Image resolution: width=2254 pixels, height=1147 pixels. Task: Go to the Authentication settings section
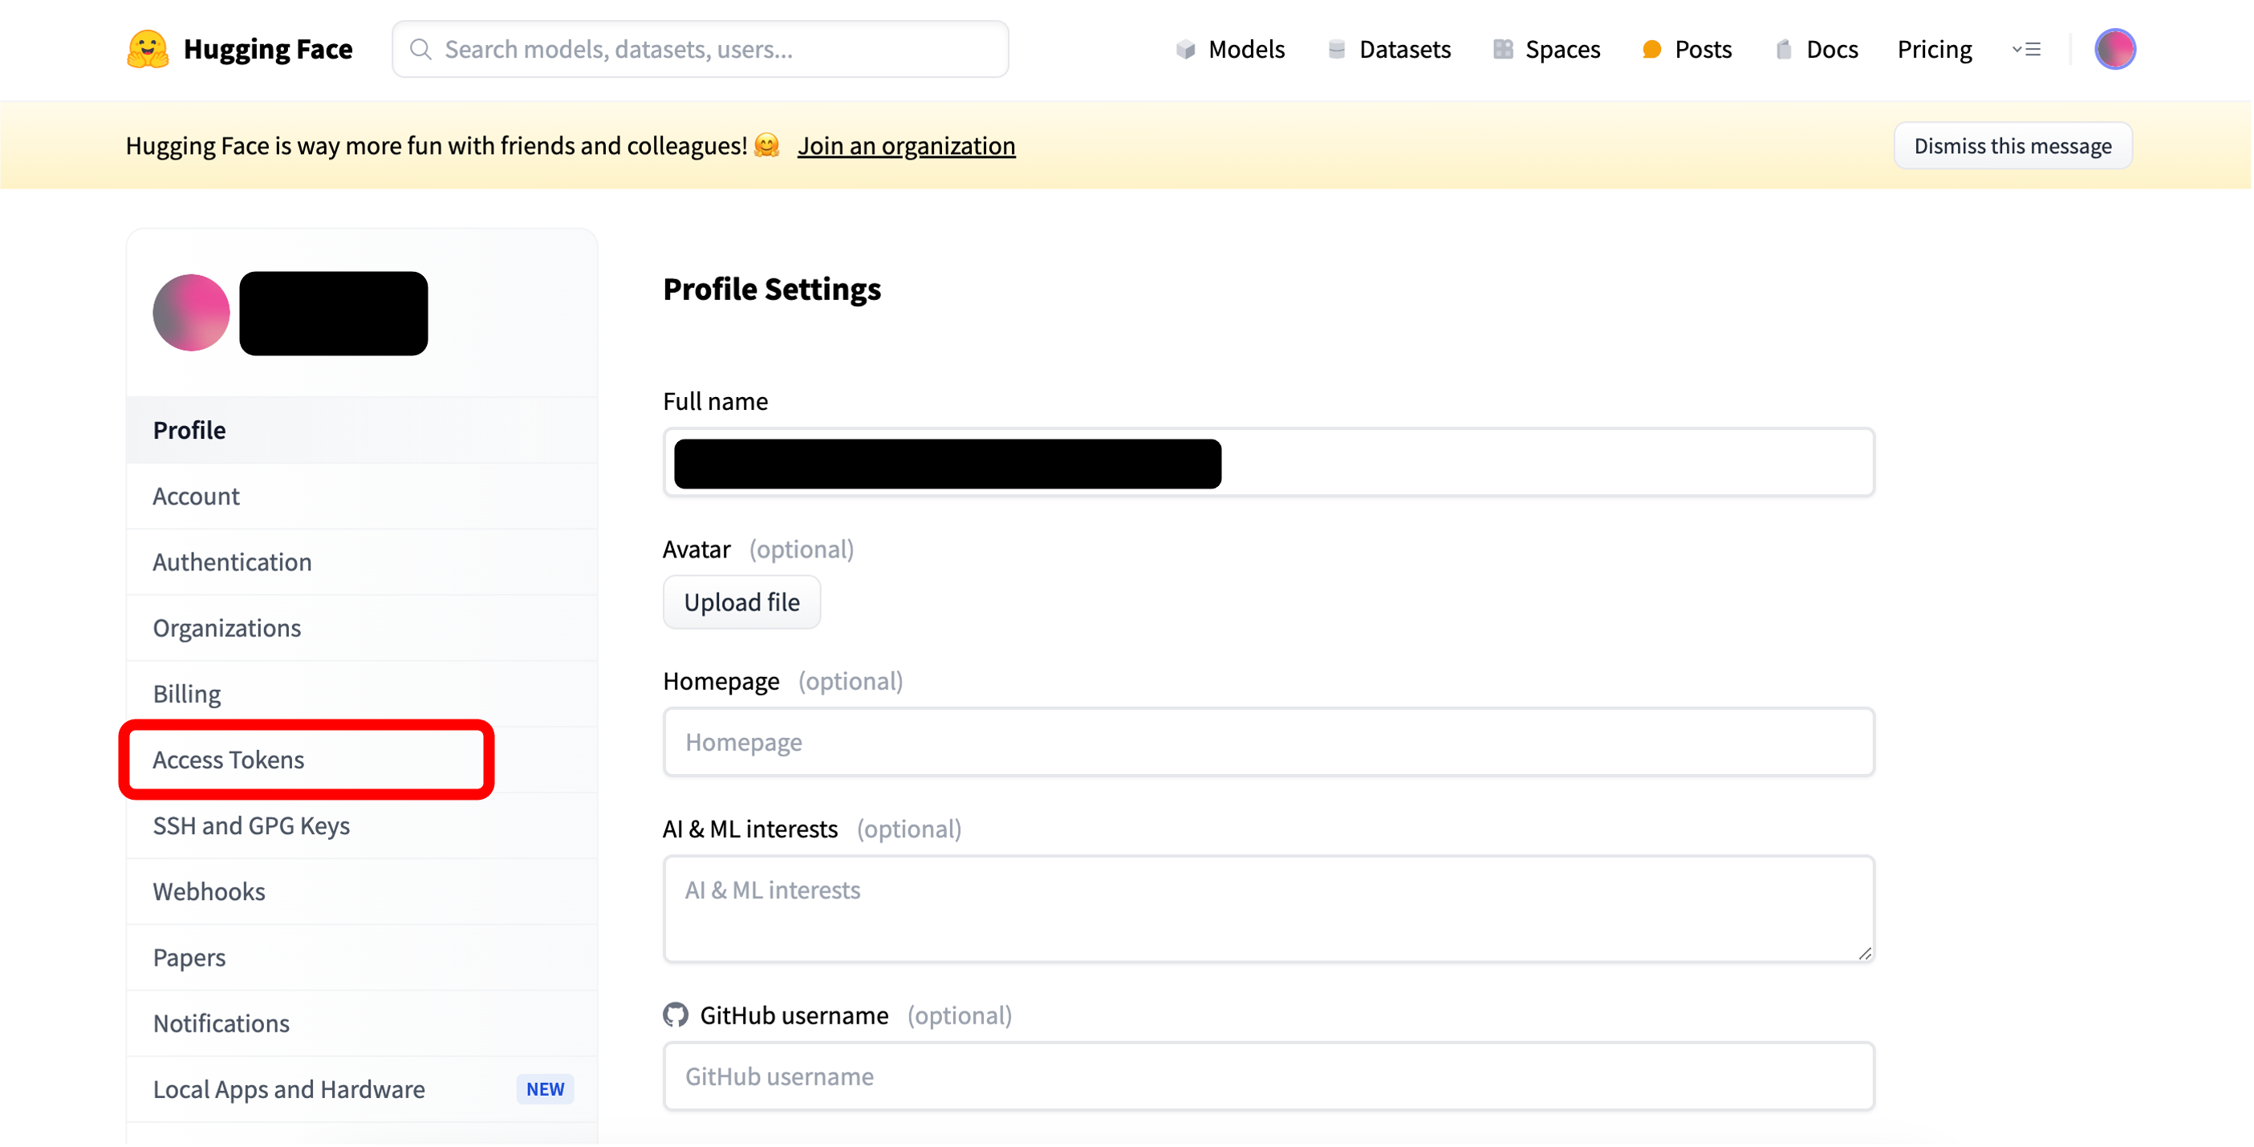[232, 561]
